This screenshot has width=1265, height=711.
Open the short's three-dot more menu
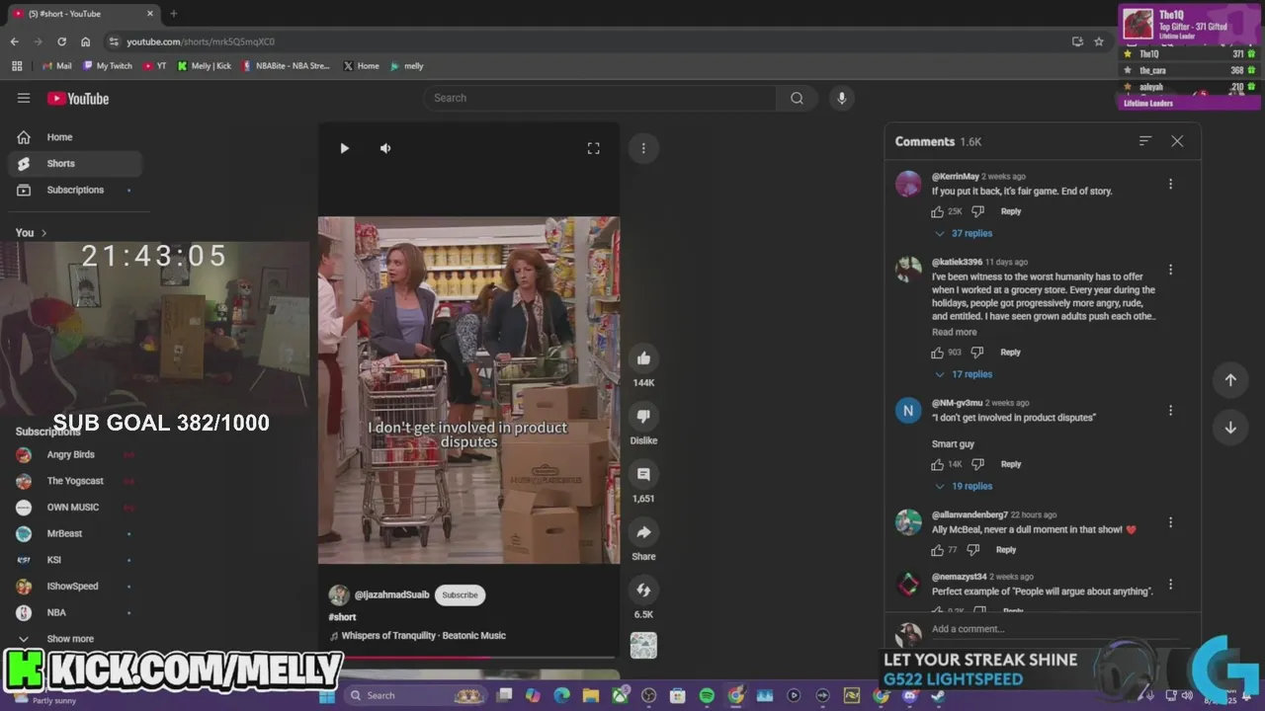pyautogui.click(x=643, y=148)
